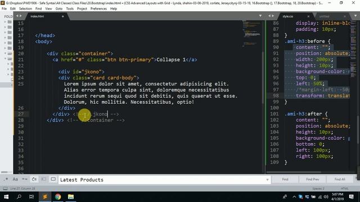The image size is (360, 202).
Task: Click the left editor vertical scrollbar
Action: click(263, 78)
